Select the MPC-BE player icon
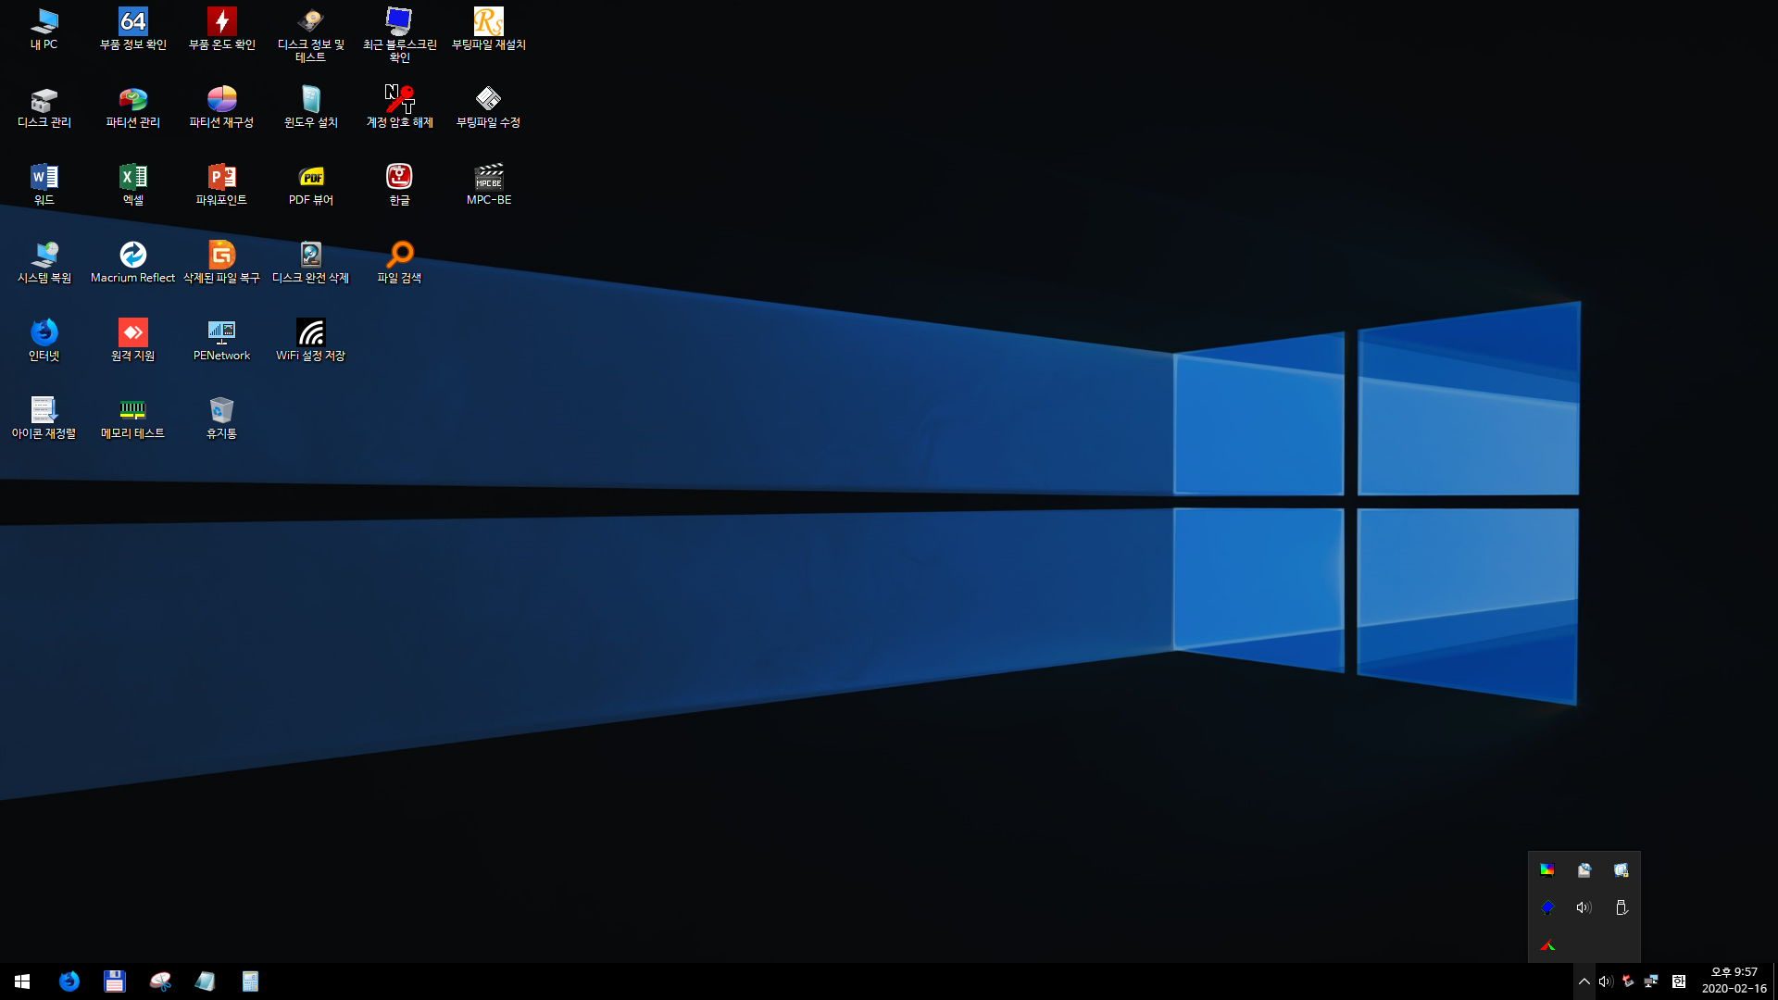1778x1000 pixels. click(488, 184)
